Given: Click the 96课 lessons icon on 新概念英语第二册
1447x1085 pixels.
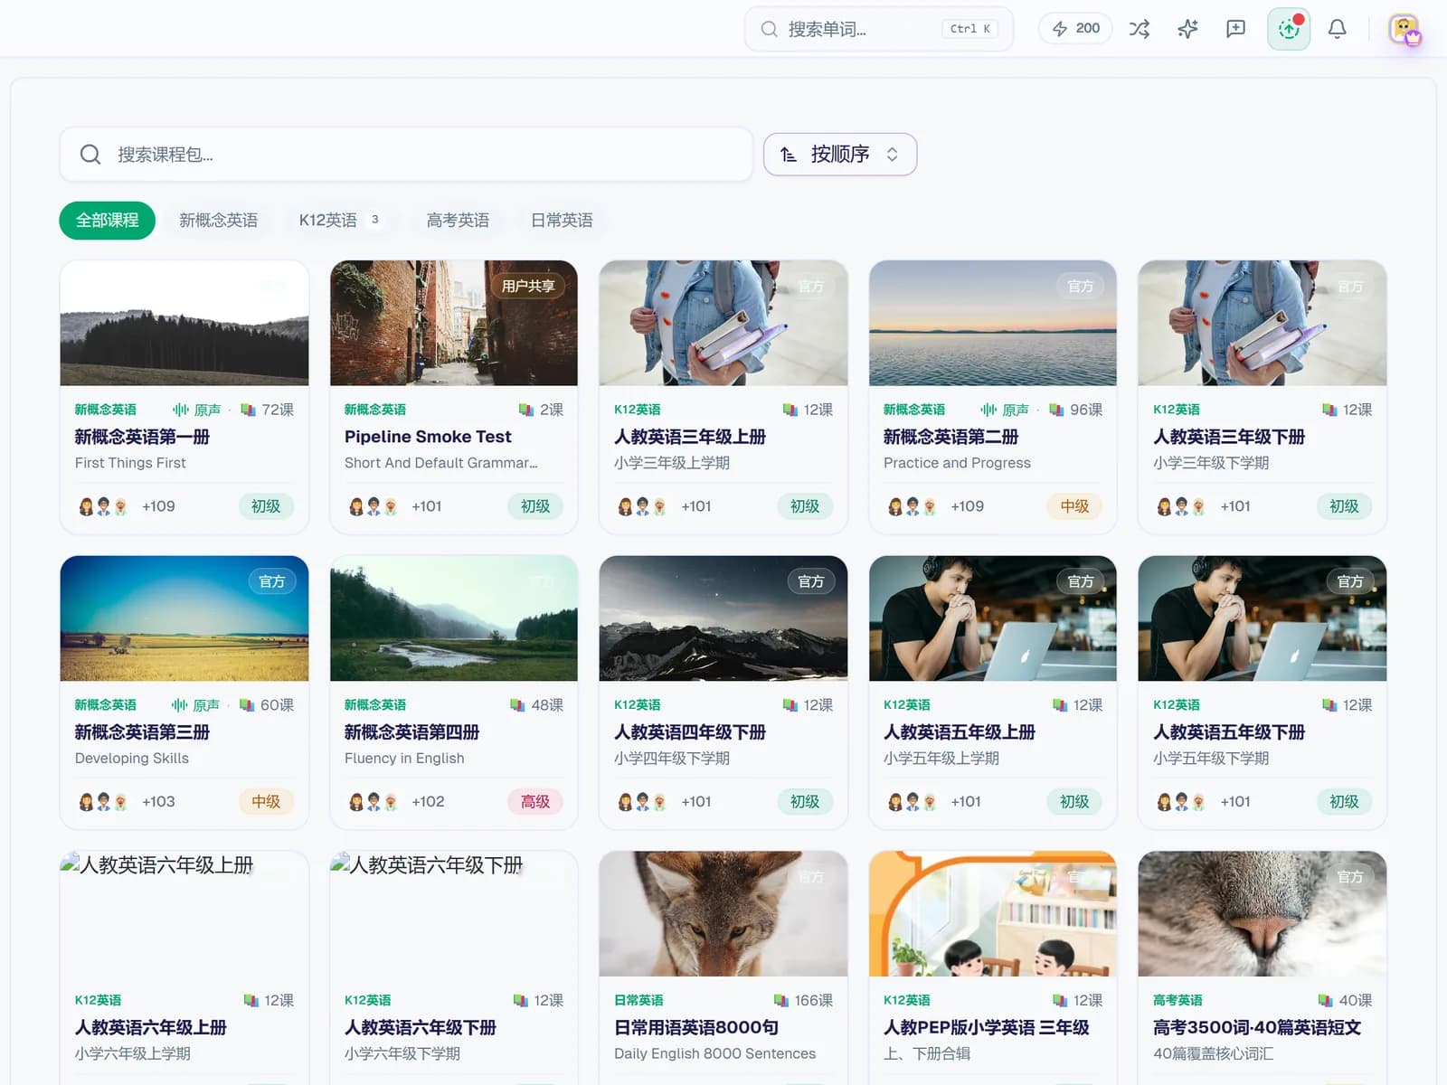Looking at the screenshot, I should pyautogui.click(x=1056, y=410).
